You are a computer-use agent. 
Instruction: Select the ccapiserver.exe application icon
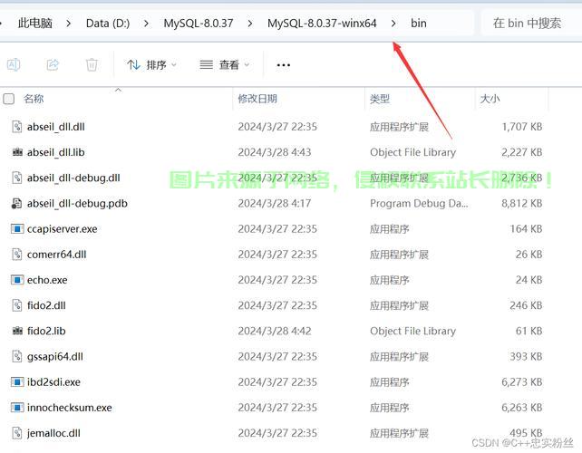click(x=17, y=229)
